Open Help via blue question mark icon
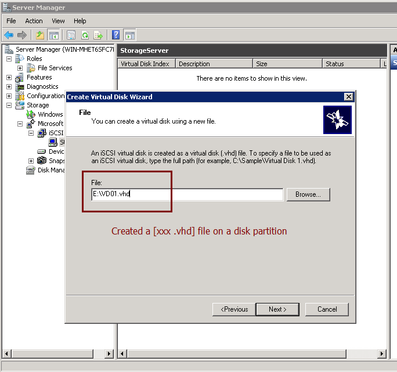This screenshot has width=397, height=372. 116,35
